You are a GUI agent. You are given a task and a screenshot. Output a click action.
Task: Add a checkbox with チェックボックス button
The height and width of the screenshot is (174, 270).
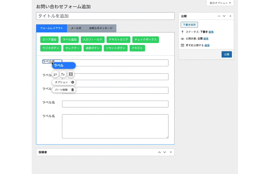pos(145,40)
